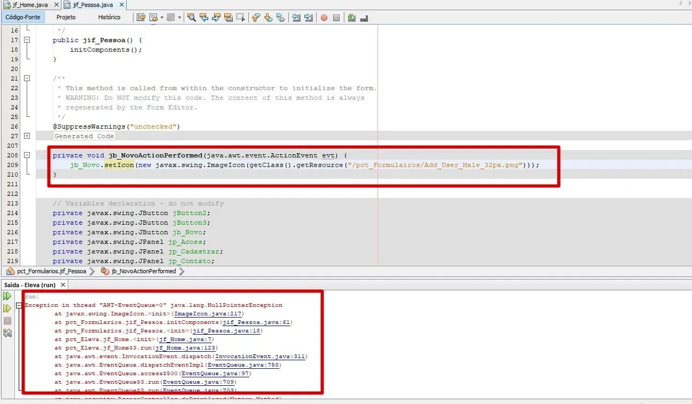Click the Stop Macro Recording square icon
This screenshot has height=404, width=692.
coord(336,18)
